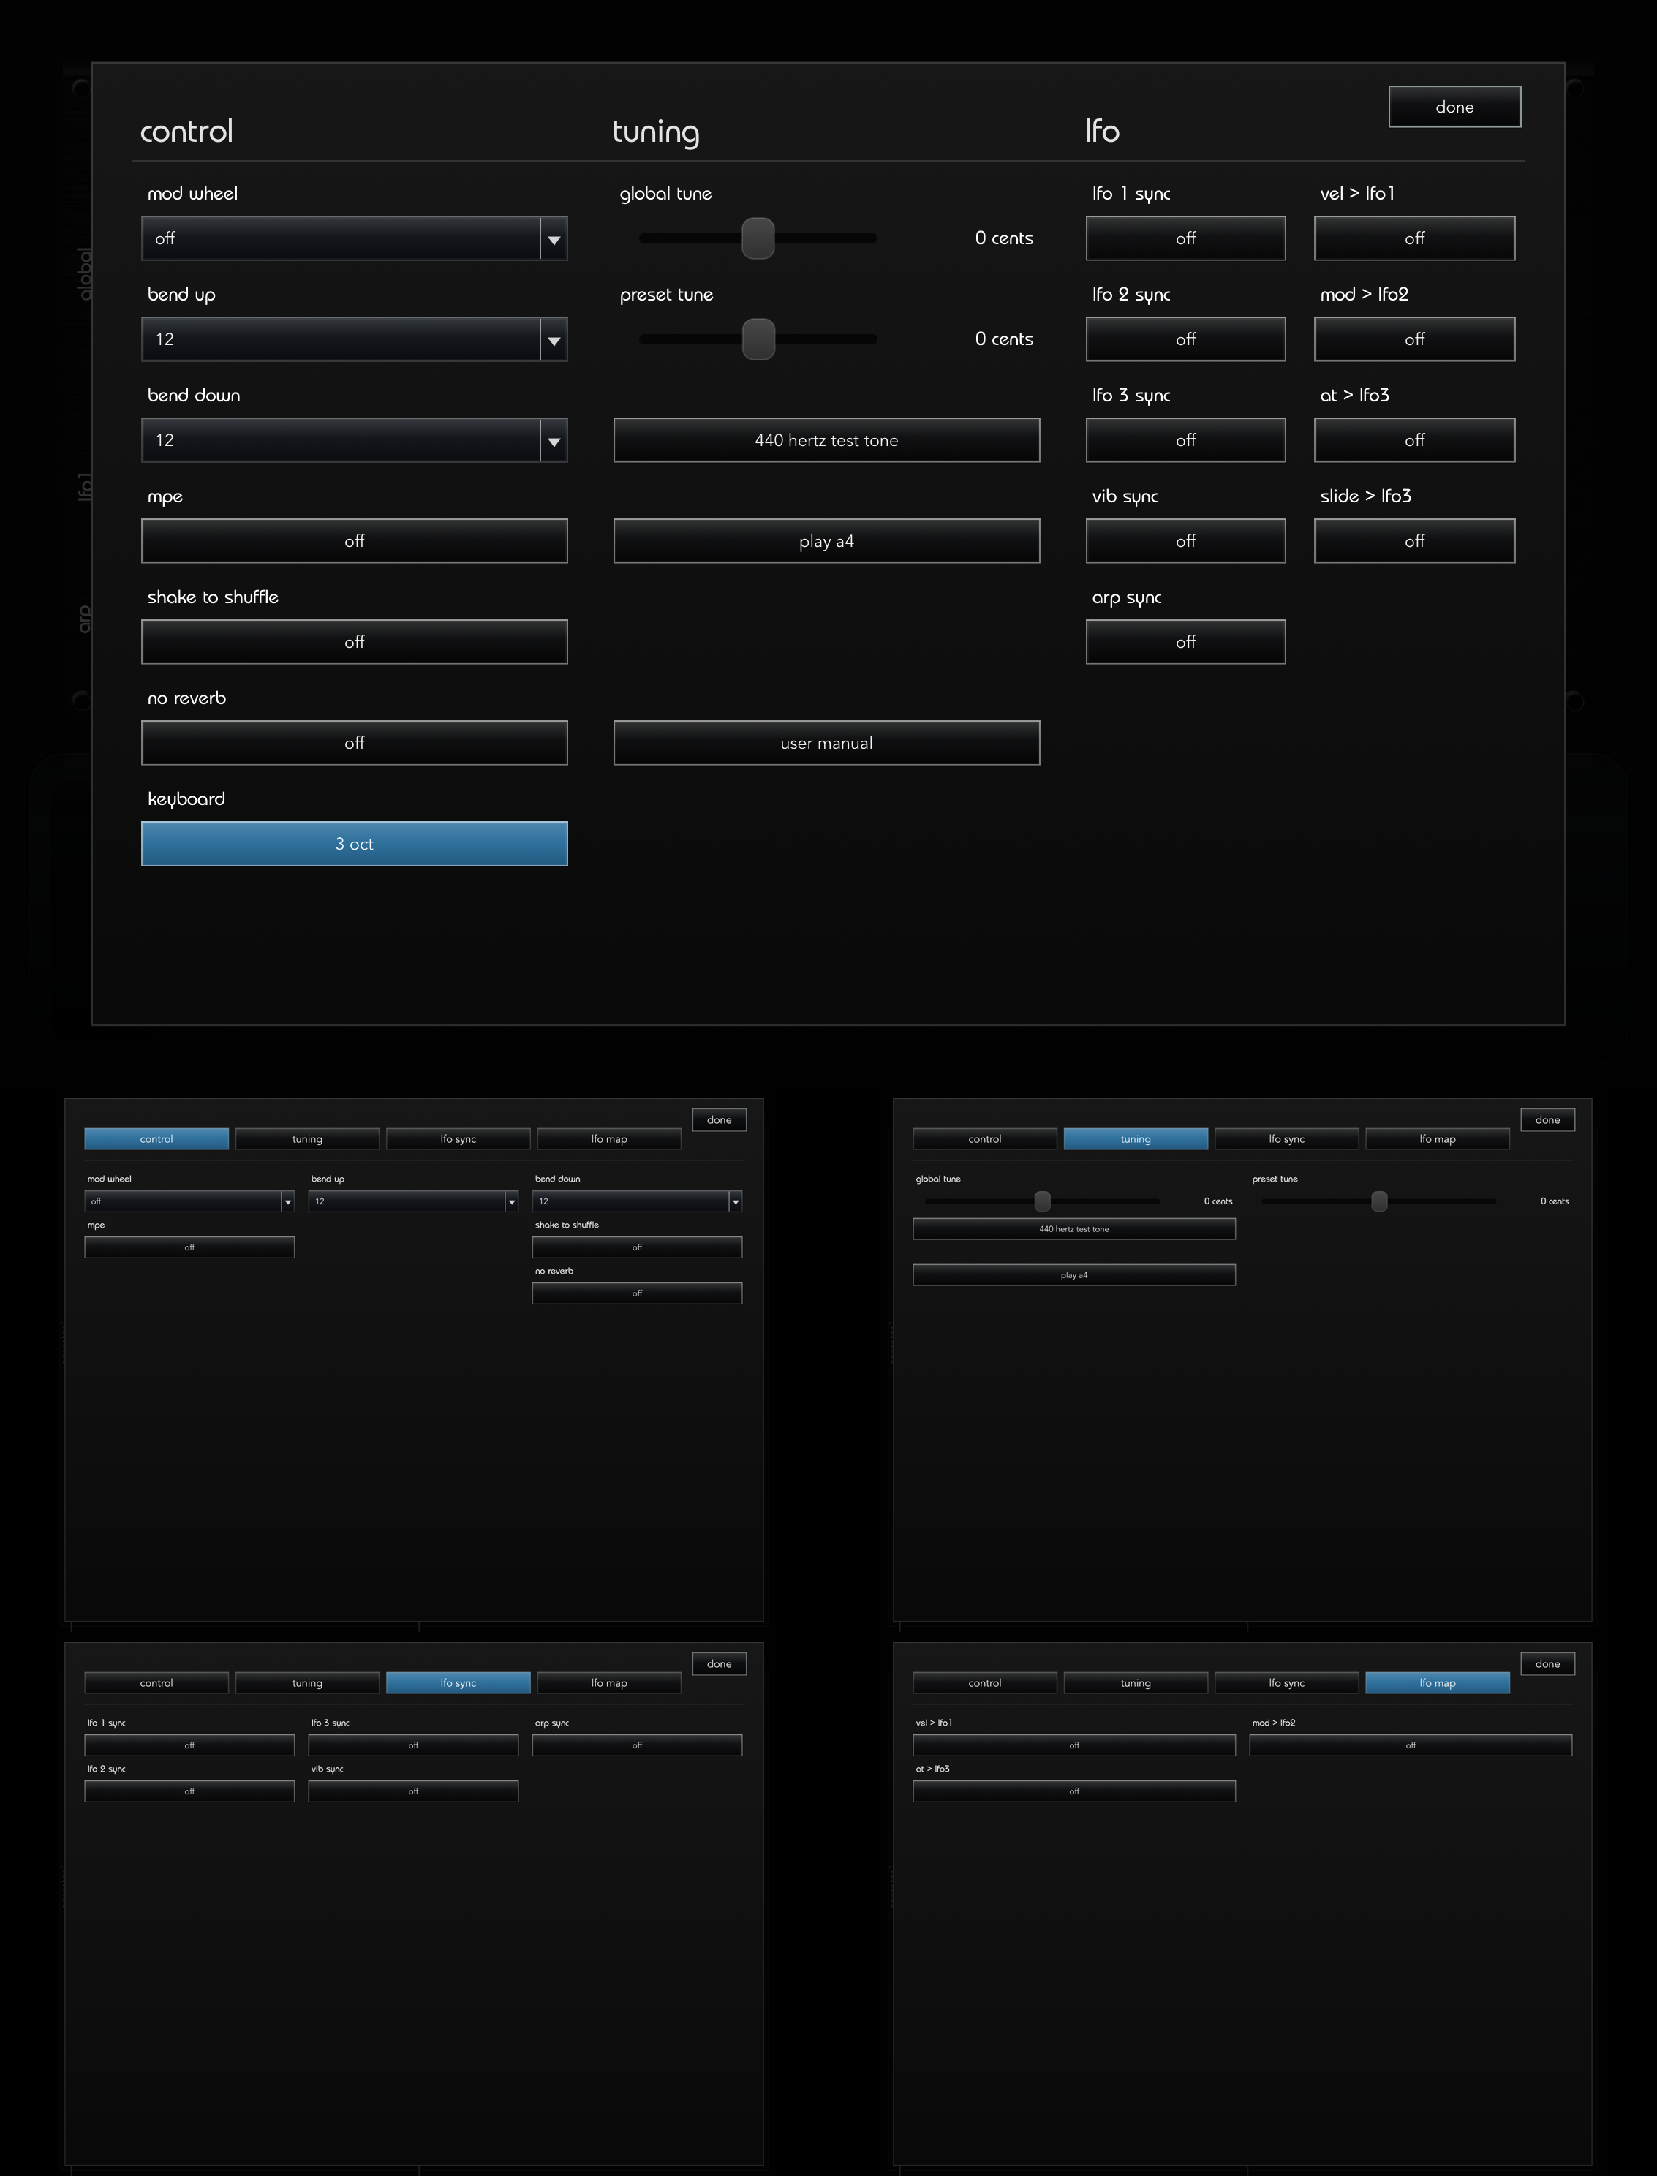This screenshot has height=2176, width=1657.
Task: Select tuning tab in panel with active lfo map tab
Action: point(1135,1683)
